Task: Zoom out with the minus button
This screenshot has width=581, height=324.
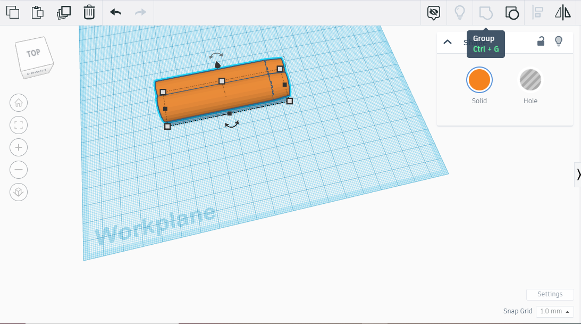Action: coord(19,170)
